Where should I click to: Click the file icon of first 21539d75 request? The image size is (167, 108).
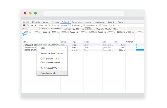click(x=24, y=45)
